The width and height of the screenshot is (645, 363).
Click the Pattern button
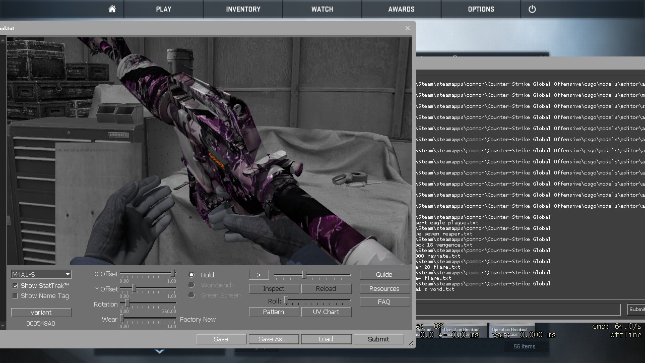[x=274, y=312]
